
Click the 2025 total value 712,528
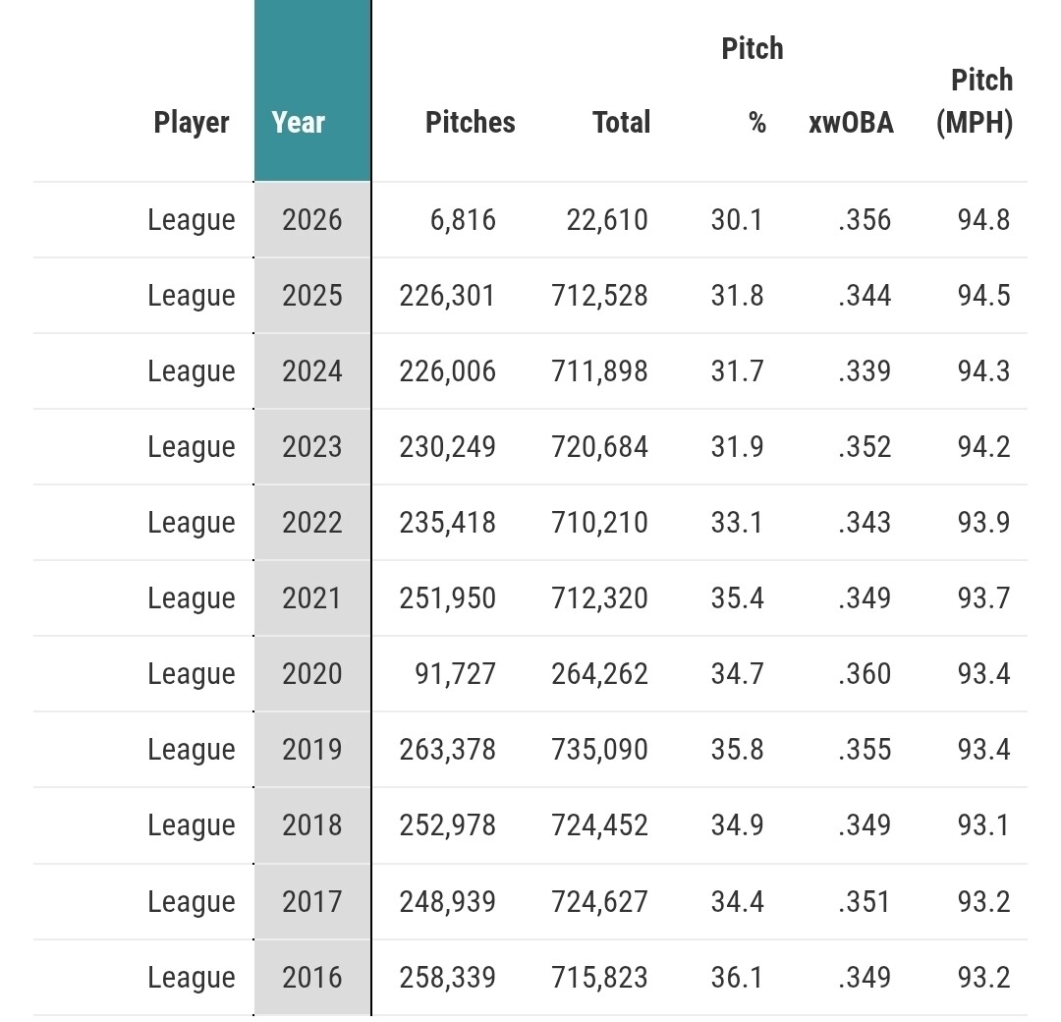coord(599,295)
